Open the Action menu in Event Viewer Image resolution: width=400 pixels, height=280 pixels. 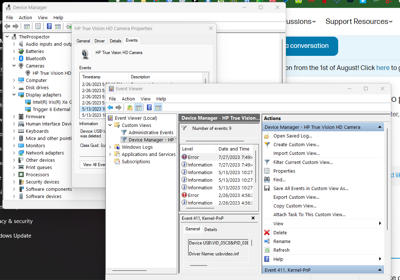tap(128, 99)
